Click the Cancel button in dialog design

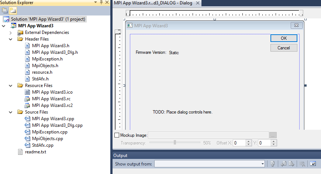(x=284, y=48)
